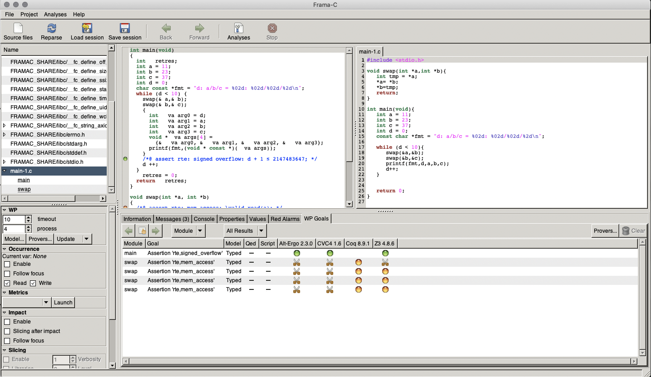Switch to the Red Alarms tab
This screenshot has width=651, height=377.
tap(285, 219)
